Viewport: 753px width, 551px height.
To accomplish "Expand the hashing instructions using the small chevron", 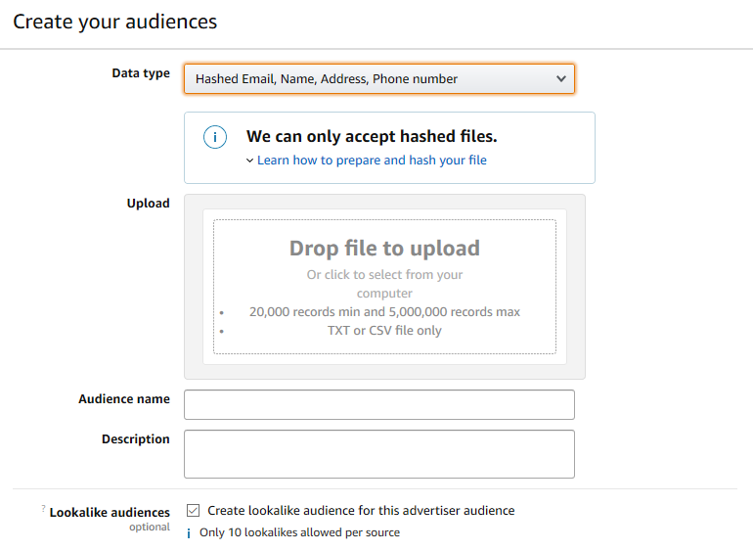I will (x=249, y=161).
